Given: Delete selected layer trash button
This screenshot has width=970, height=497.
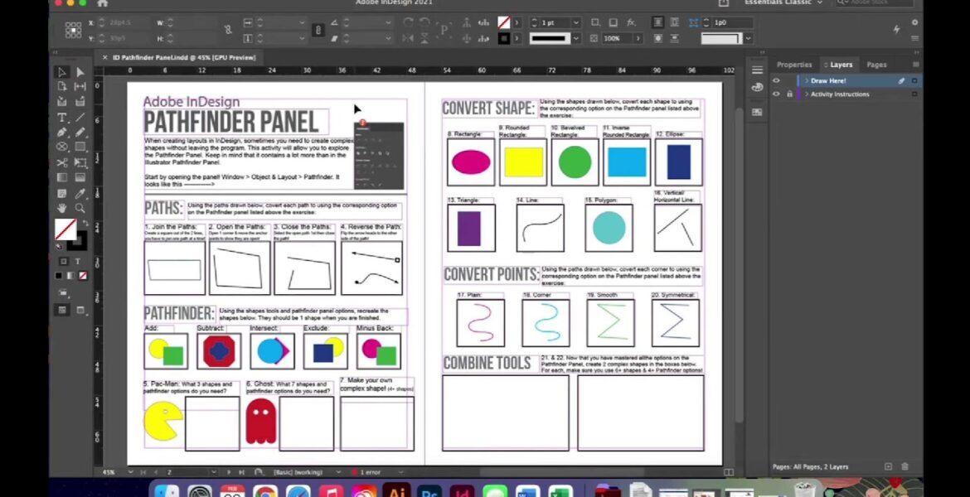Looking at the screenshot, I should click(905, 466).
